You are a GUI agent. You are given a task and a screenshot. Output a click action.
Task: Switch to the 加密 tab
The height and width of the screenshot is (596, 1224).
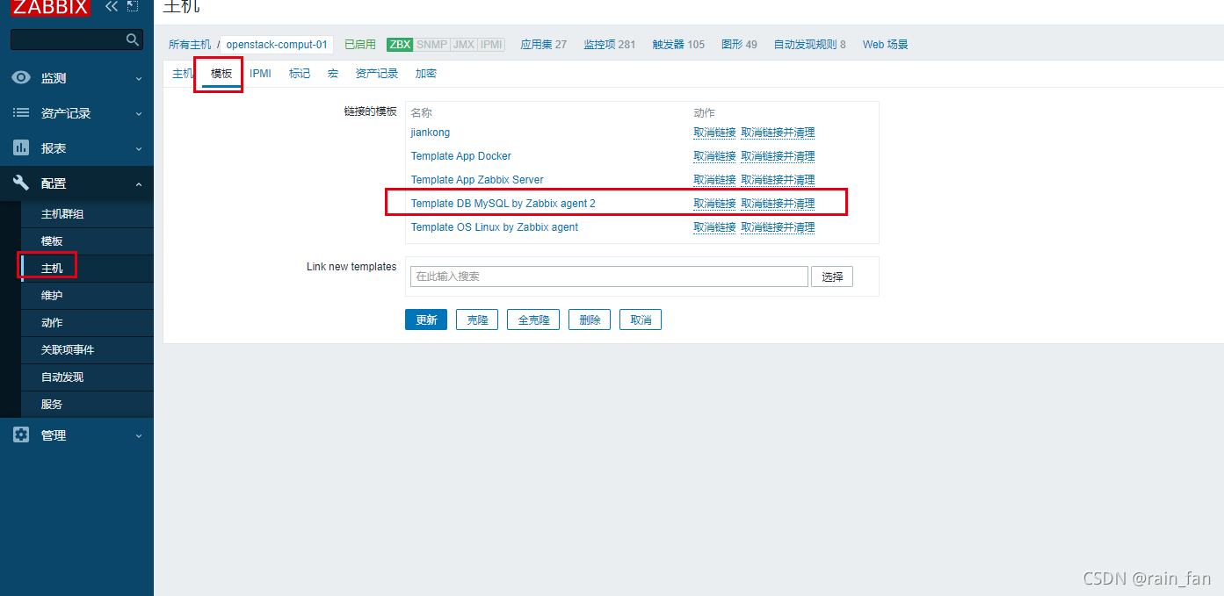pos(426,74)
